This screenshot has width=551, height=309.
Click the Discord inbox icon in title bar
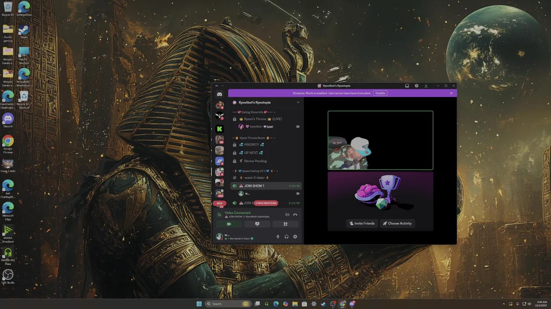click(x=407, y=86)
